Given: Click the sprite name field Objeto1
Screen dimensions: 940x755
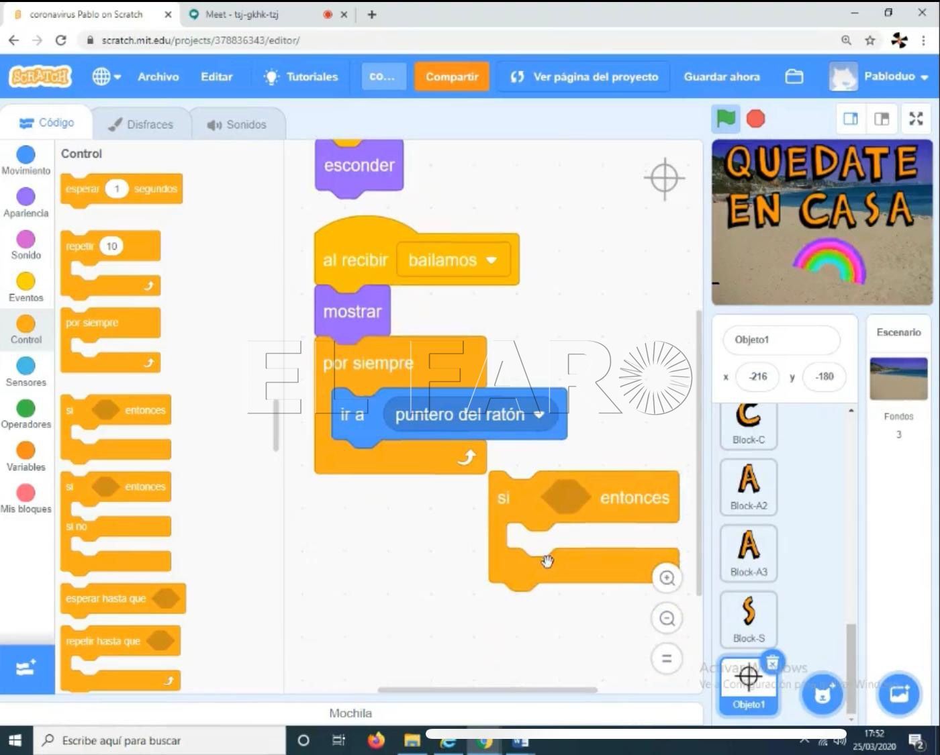Looking at the screenshot, I should (782, 340).
